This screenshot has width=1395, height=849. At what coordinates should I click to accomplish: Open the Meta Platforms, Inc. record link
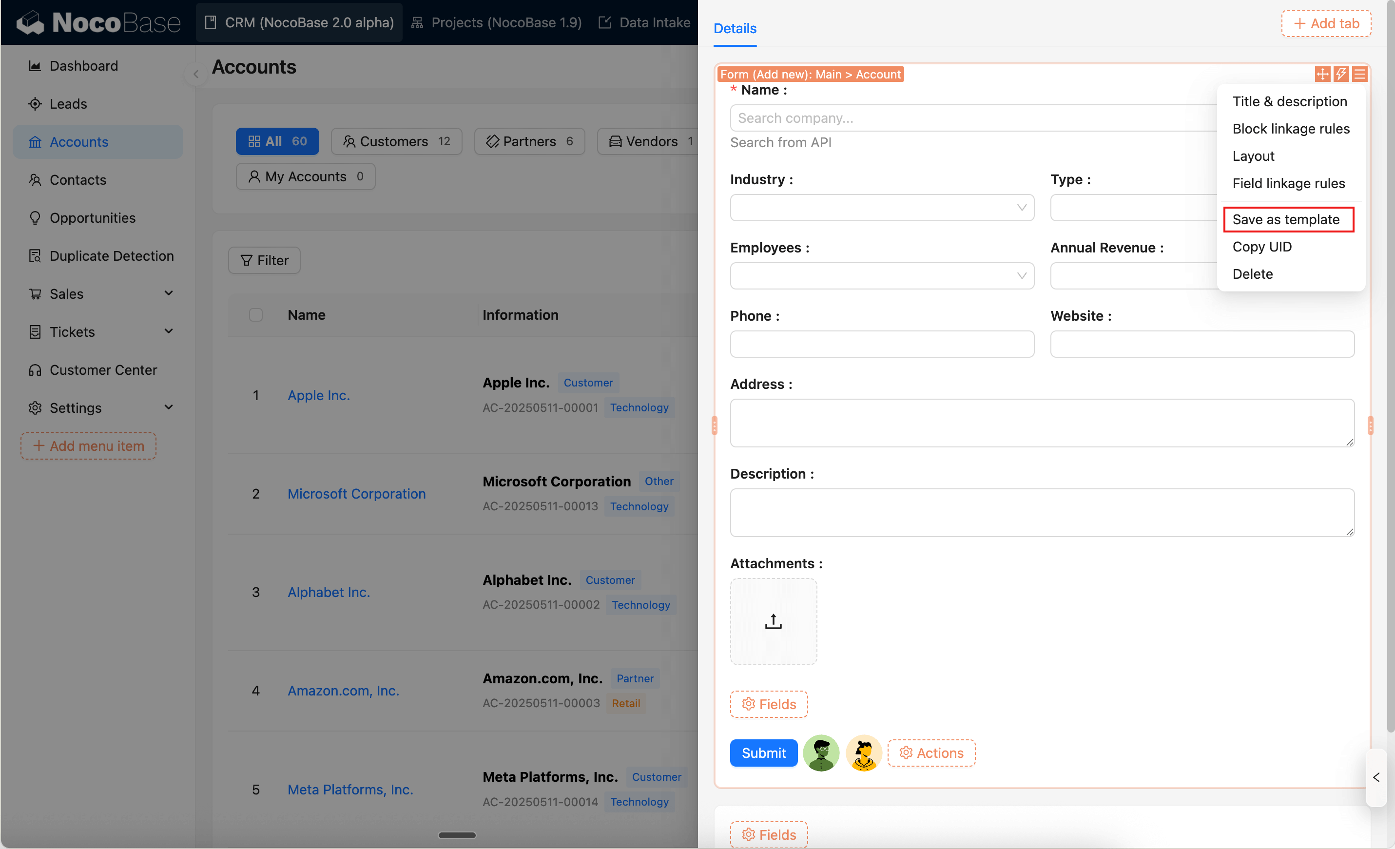point(350,790)
